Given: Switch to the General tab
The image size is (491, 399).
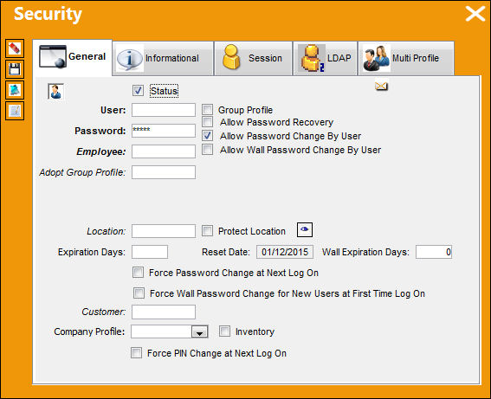Looking at the screenshot, I should click(x=73, y=57).
